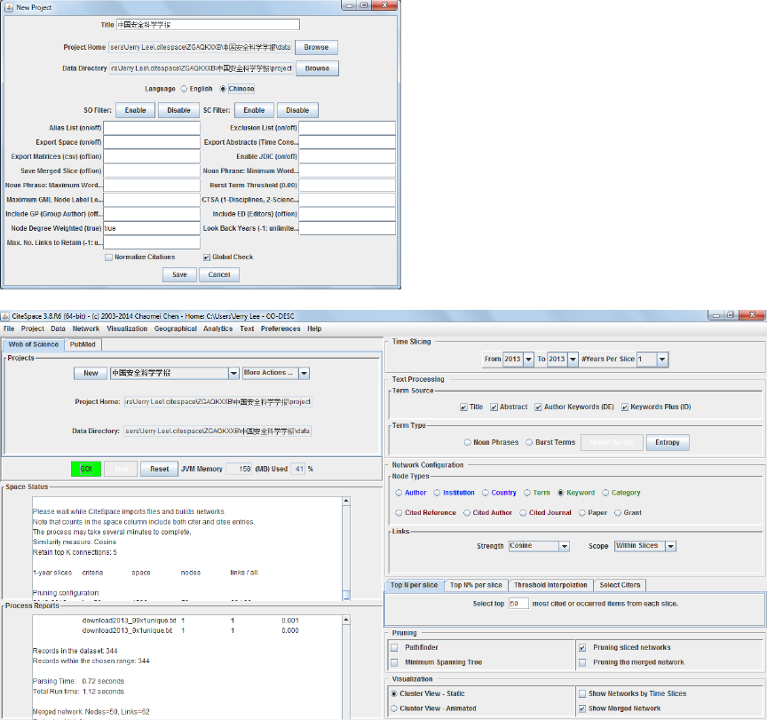Choose the Paper node type
The image size is (767, 720).
[x=582, y=512]
